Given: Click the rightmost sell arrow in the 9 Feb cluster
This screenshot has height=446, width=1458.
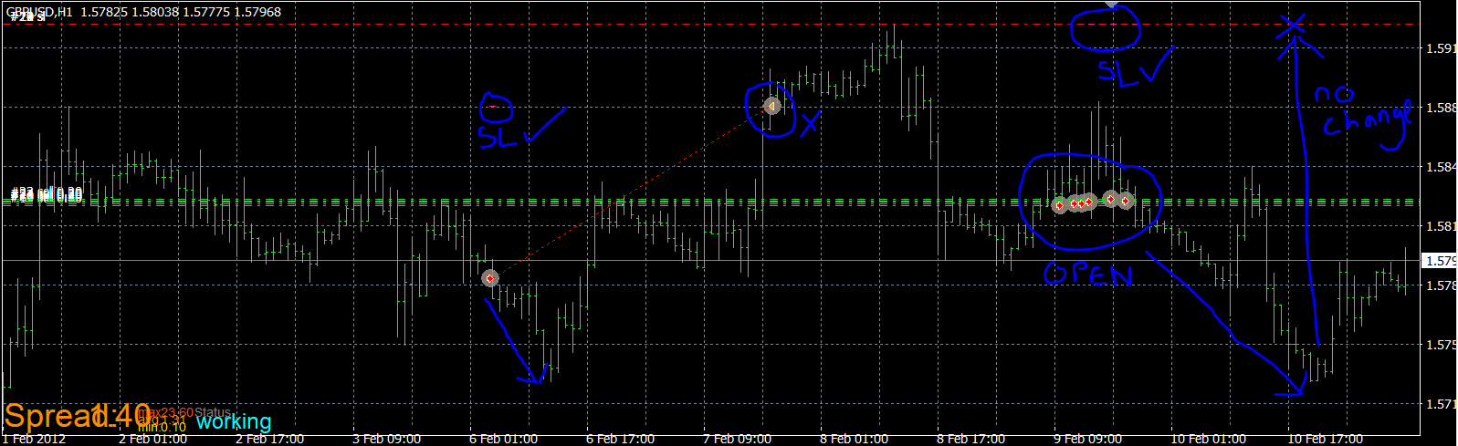Looking at the screenshot, I should pyautogui.click(x=1127, y=201).
